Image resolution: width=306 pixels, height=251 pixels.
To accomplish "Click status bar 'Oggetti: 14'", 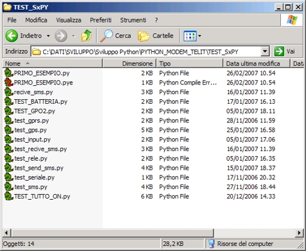I will pyautogui.click(x=19, y=244).
